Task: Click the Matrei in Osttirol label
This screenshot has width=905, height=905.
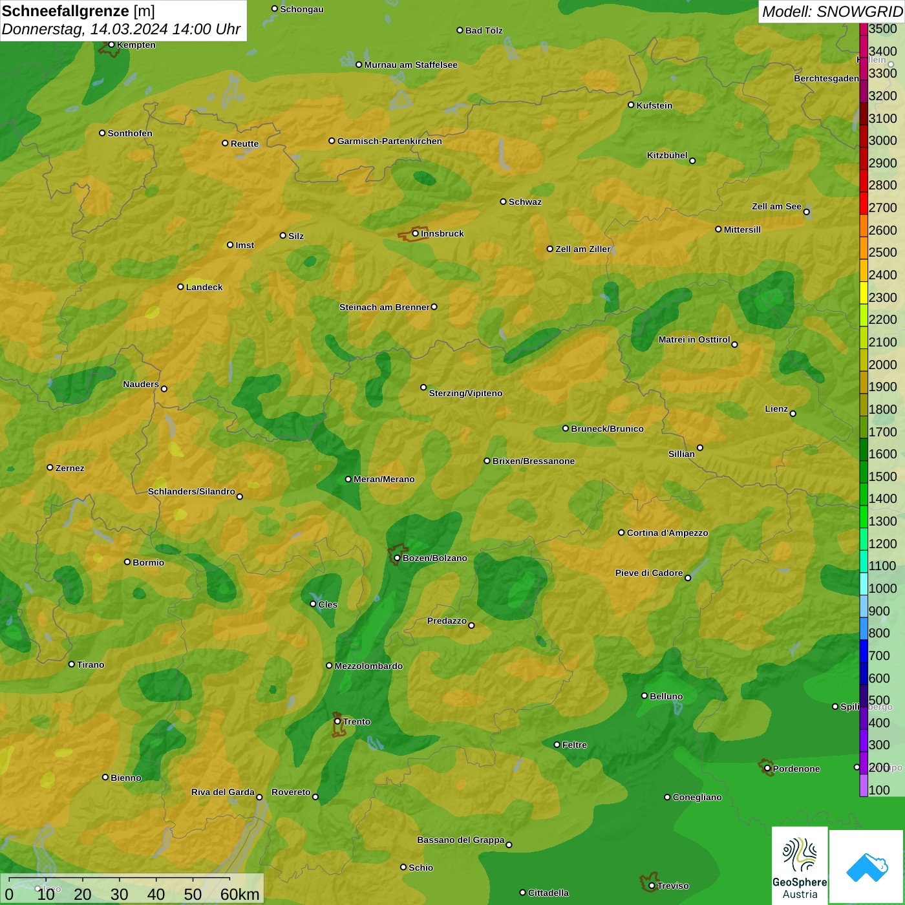Action: click(694, 339)
